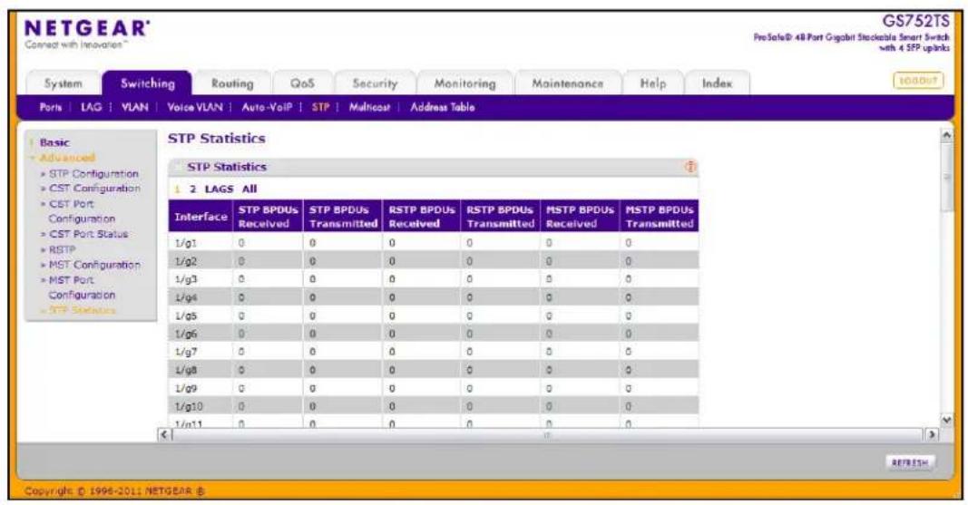Go to the Monitoring tab
968x505 pixels.
[464, 83]
